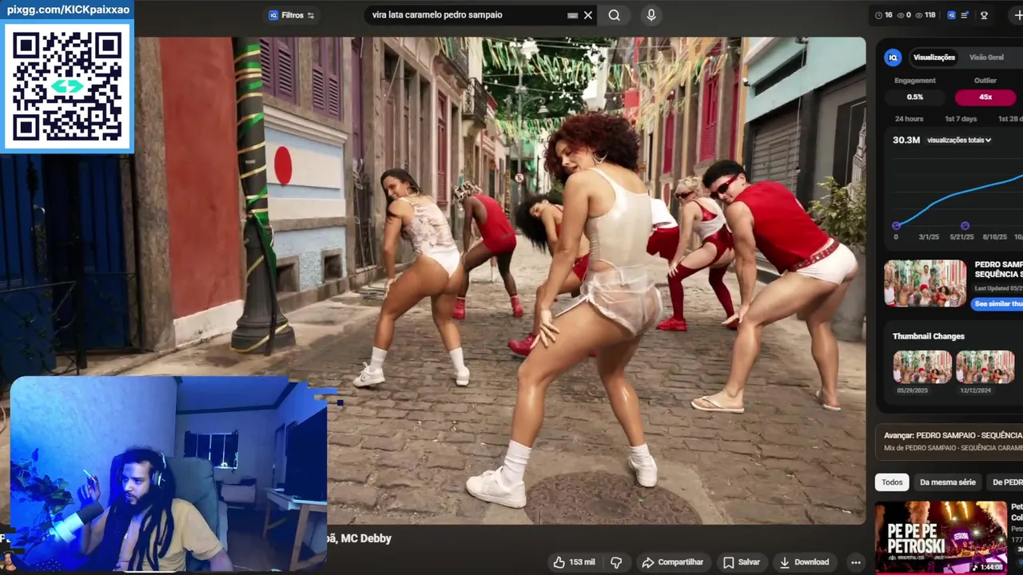Select the Da mesma série chip
Image resolution: width=1023 pixels, height=575 pixels.
[948, 482]
